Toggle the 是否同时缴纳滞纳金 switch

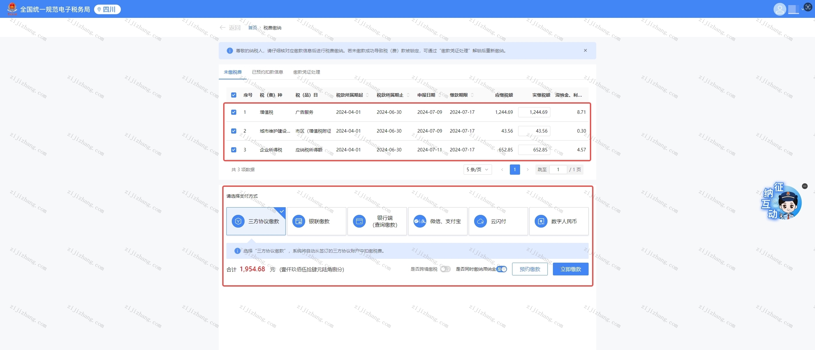click(502, 269)
